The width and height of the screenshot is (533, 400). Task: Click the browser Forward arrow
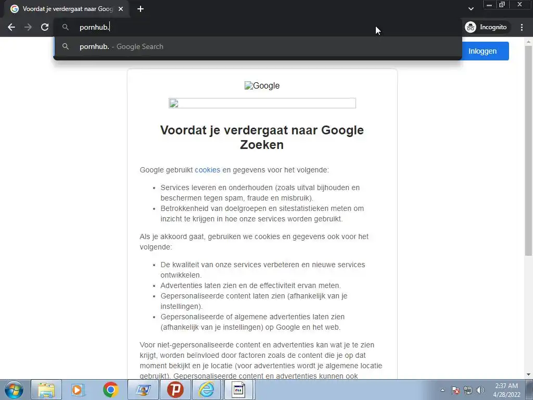pyautogui.click(x=28, y=27)
